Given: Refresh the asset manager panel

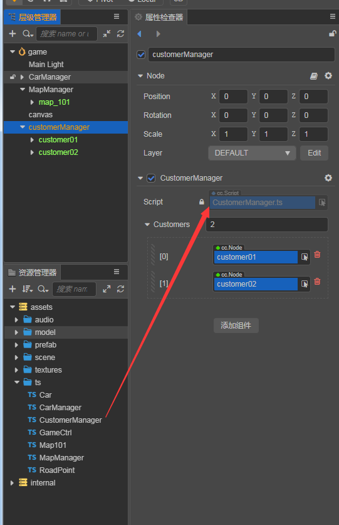Looking at the screenshot, I should pos(120,289).
